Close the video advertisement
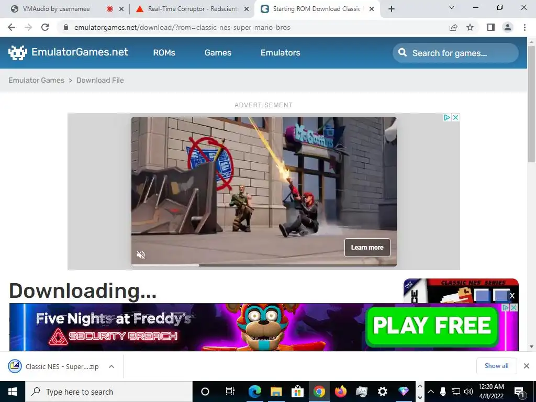The image size is (536, 402). tap(455, 118)
